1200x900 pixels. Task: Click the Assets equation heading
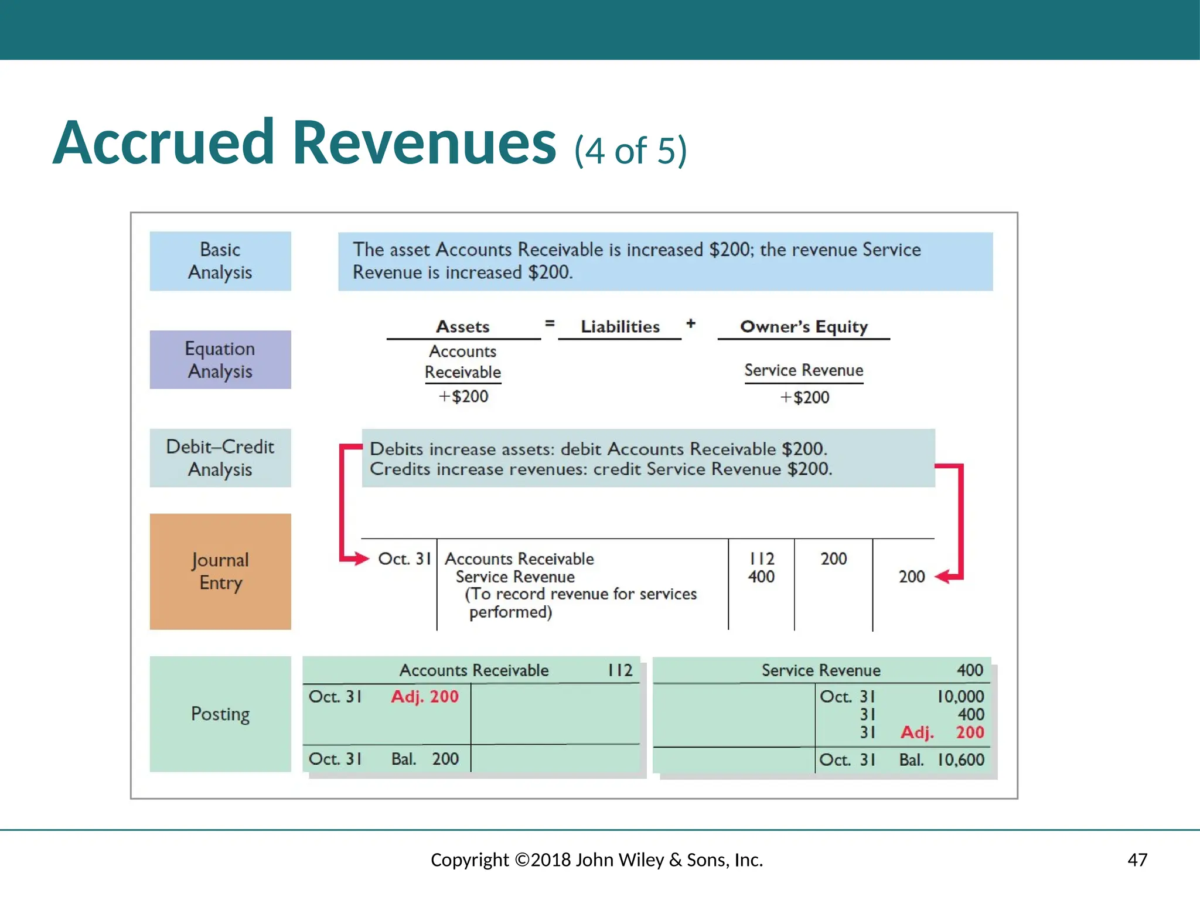point(463,327)
